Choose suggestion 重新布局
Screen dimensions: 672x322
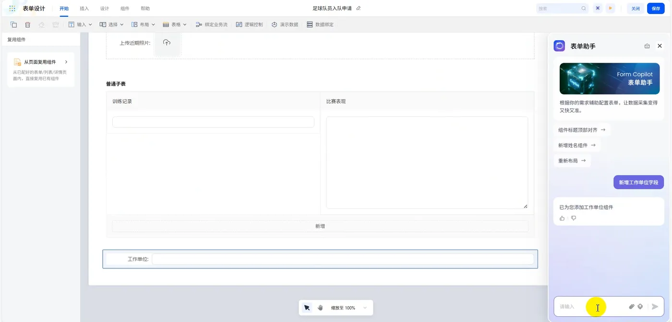(x=572, y=161)
